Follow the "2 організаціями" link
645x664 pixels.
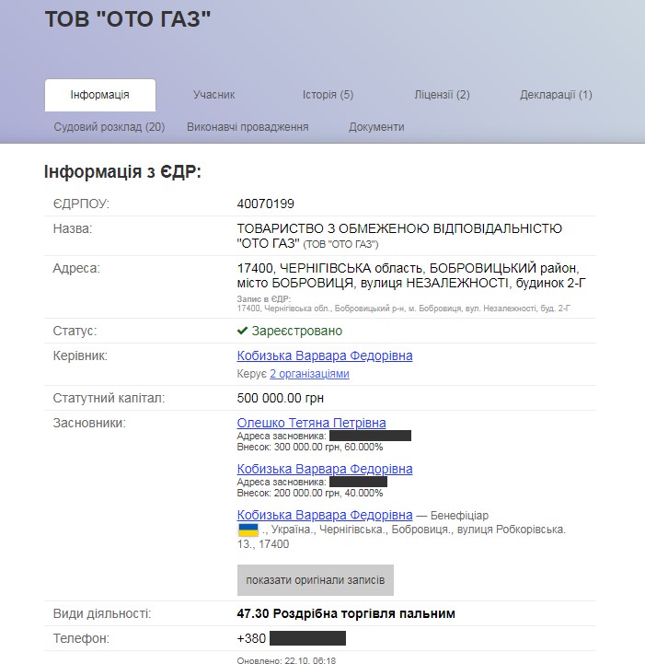pos(309,374)
